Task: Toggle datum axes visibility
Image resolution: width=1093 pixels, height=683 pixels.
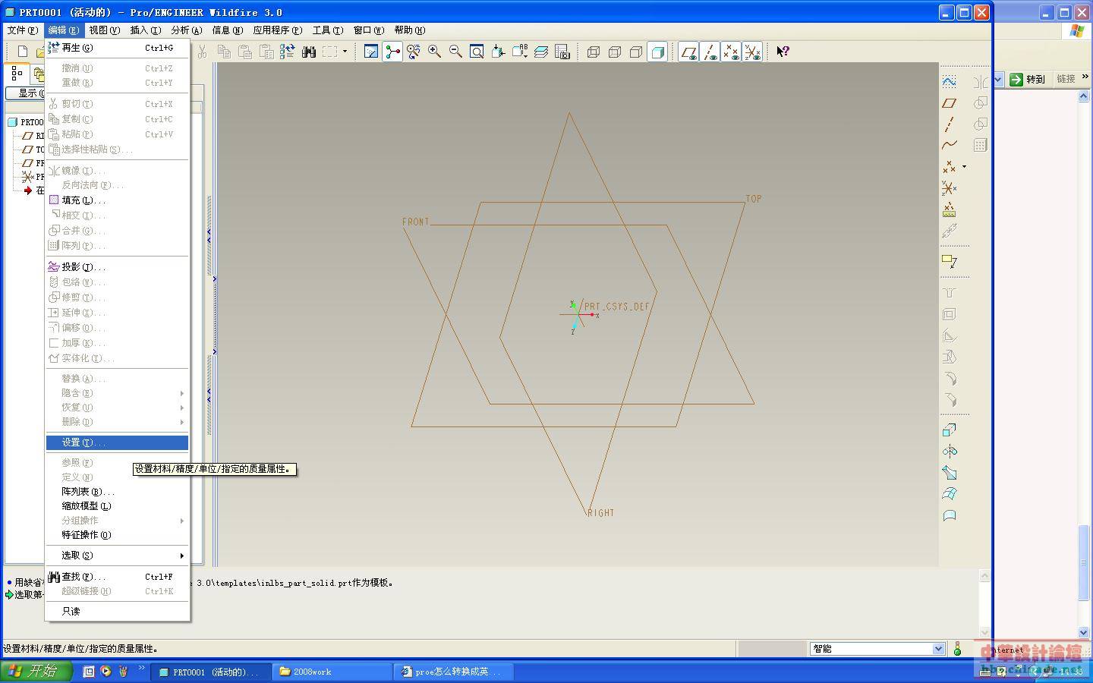Action: tap(710, 52)
